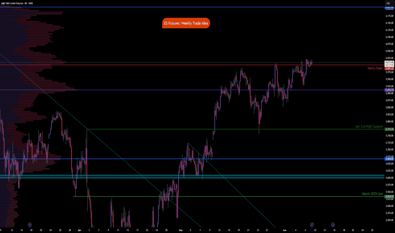395x233 pixels.
Task: Select the 'Yearly Open' line label
Action: [x=375, y=68]
